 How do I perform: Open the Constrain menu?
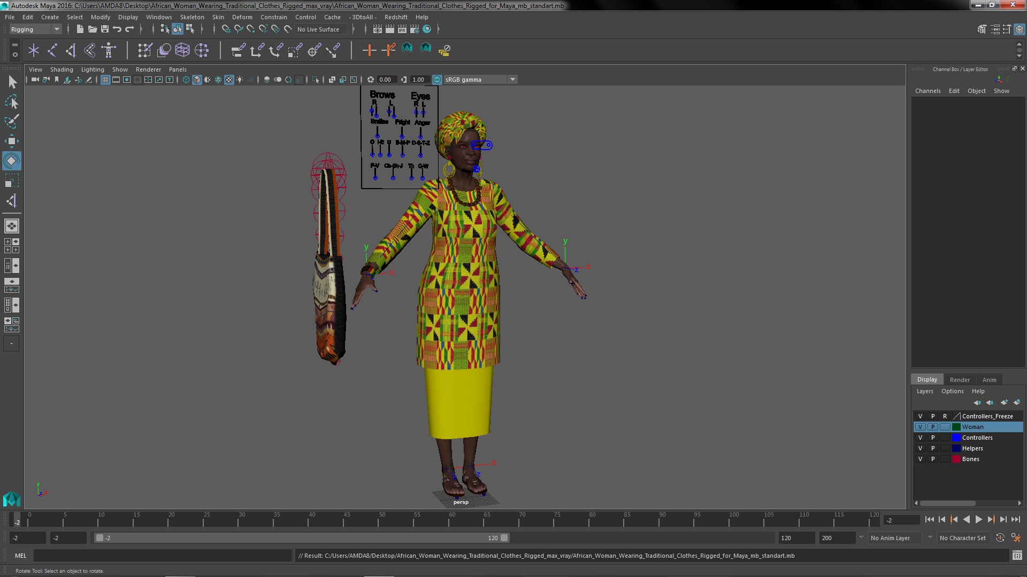point(273,17)
